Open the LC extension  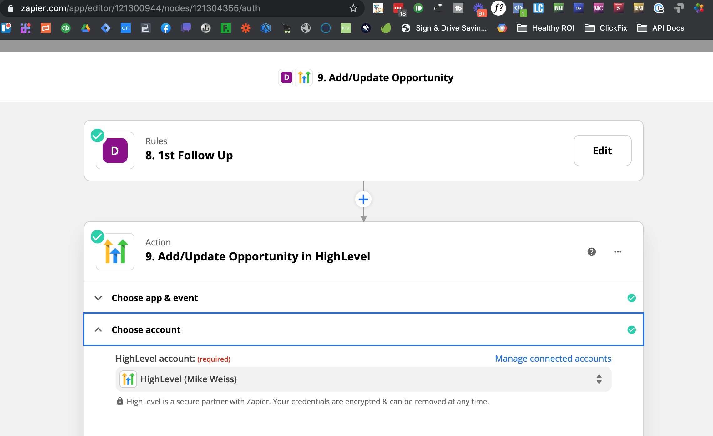(x=539, y=8)
